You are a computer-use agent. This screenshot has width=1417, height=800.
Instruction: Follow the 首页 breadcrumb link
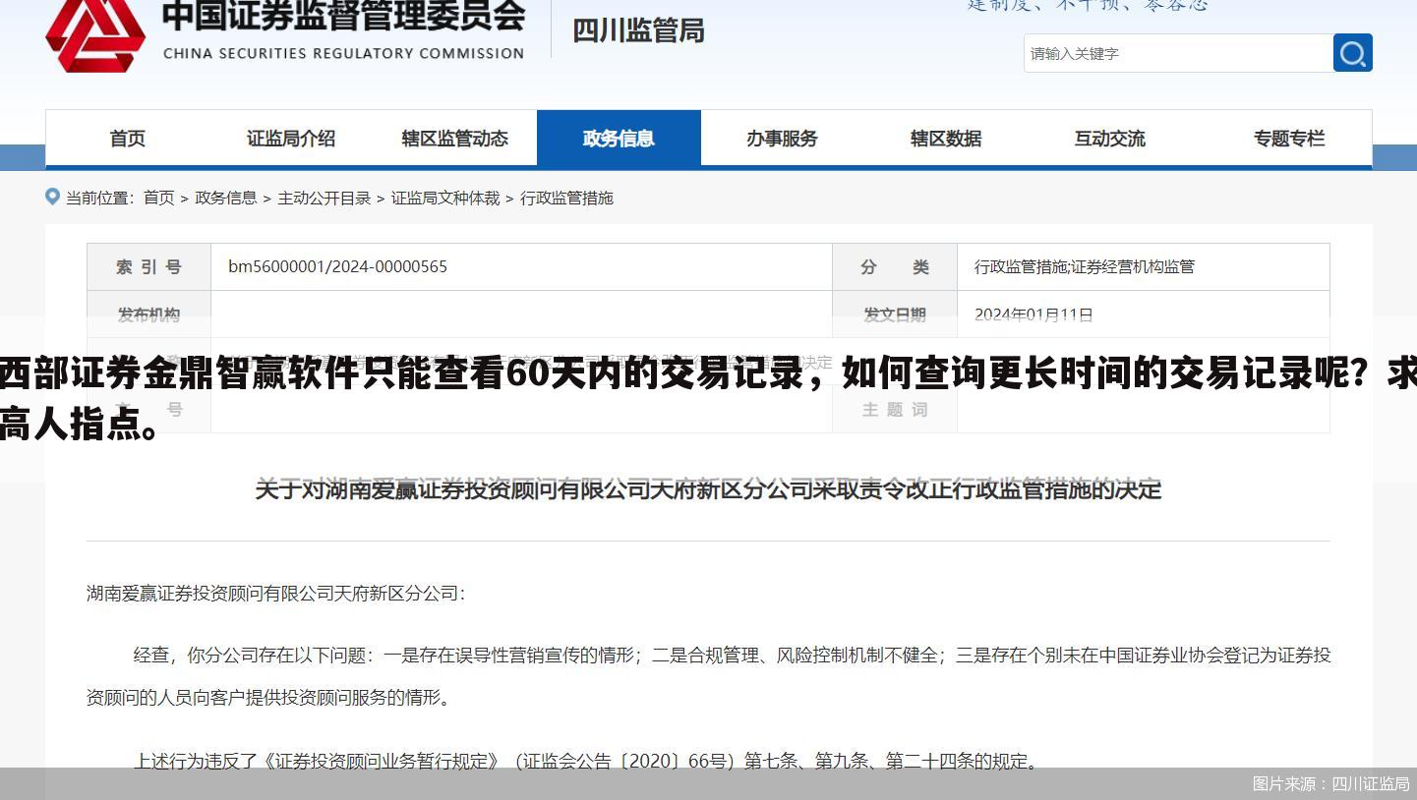159,198
